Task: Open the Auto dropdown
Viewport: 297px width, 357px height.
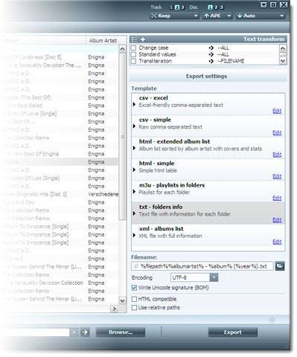Action: click(x=261, y=16)
